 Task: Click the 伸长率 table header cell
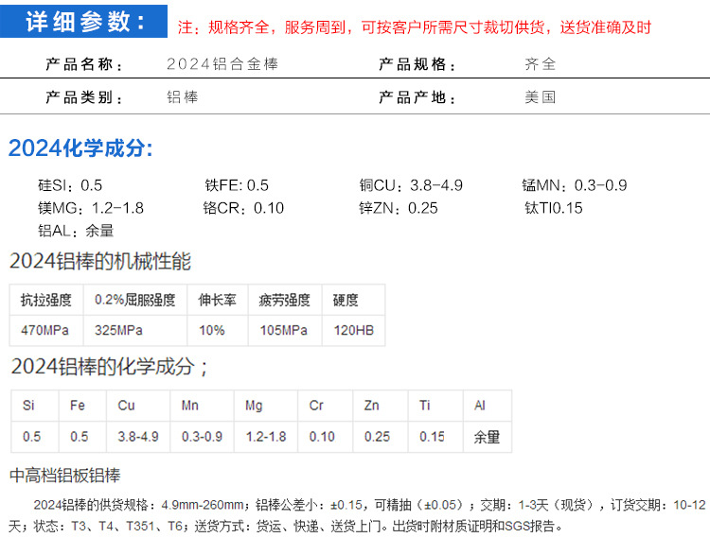click(x=218, y=300)
